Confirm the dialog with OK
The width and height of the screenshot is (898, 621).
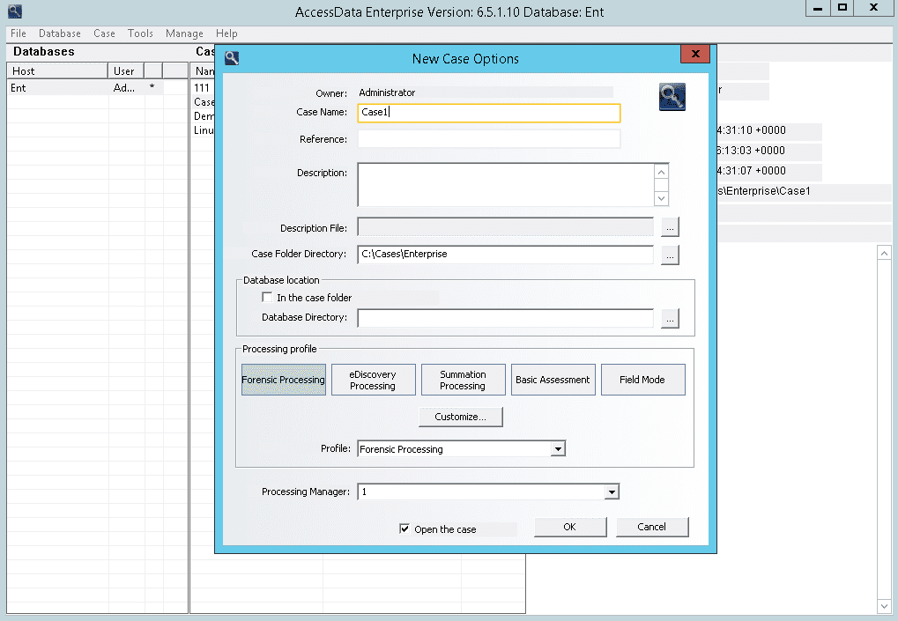tap(570, 527)
